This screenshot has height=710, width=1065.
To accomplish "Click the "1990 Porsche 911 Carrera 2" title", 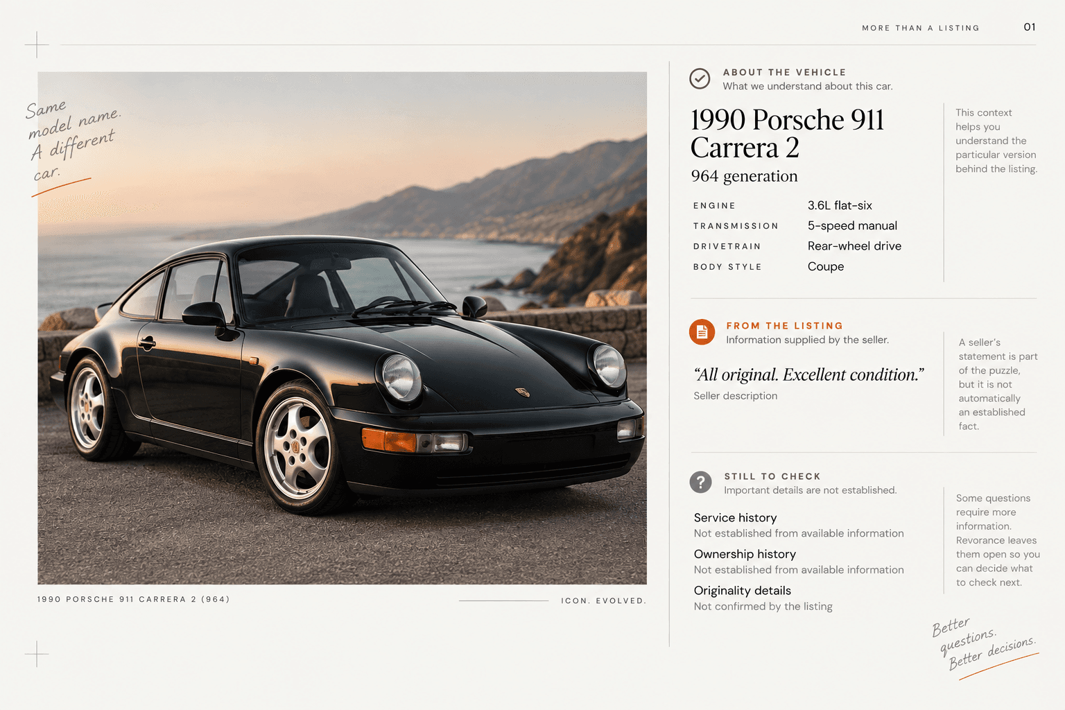I will coord(787,133).
